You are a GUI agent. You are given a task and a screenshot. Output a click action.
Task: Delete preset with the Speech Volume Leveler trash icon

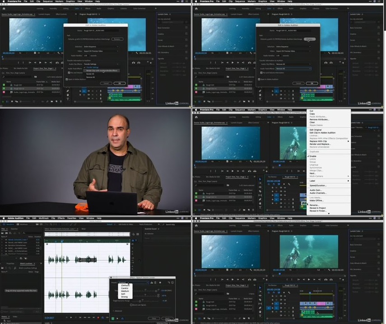pyautogui.click(x=155, y=282)
